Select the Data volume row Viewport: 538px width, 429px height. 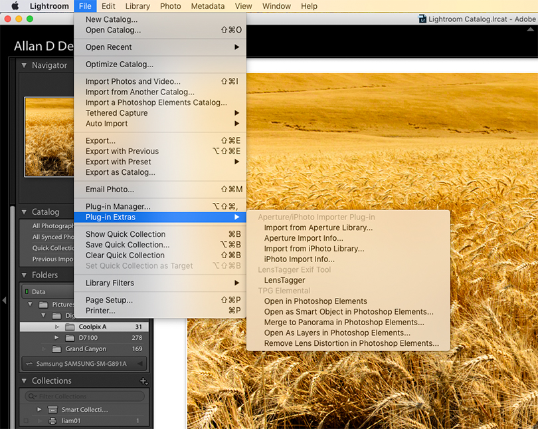[x=48, y=291]
